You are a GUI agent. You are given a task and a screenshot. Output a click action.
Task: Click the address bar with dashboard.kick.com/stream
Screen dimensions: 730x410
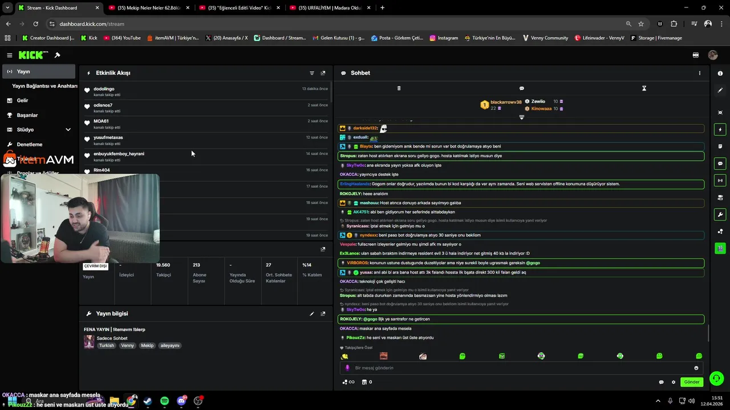pyautogui.click(x=336, y=24)
